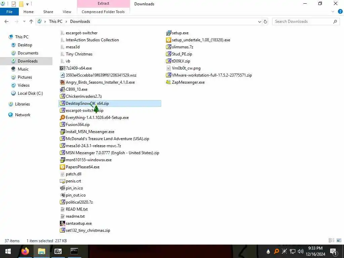The image size is (344, 258).
Task: Select the Vm0b0t_cw.png file icon
Action: 169,68
